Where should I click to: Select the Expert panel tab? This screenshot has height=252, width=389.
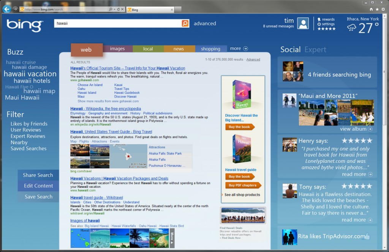315,50
